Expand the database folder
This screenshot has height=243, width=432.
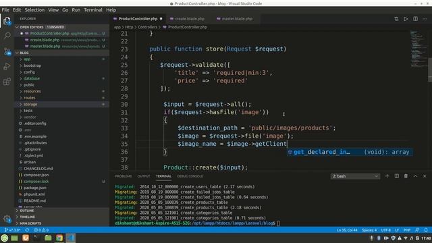point(62,78)
